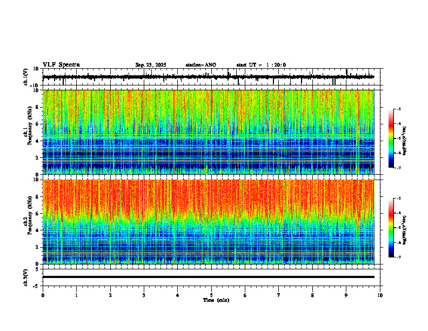The width and height of the screenshot is (428, 331).
Task: Click the "2" kHz tick on ch.2 spectrogram axis
Action: 38,247
